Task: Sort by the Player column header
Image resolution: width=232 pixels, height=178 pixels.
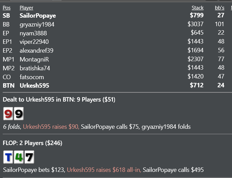Action: [x=26, y=8]
